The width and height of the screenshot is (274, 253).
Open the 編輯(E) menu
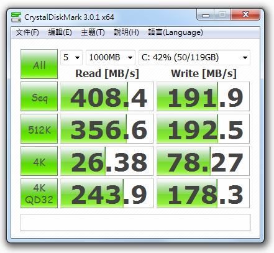pyautogui.click(x=60, y=32)
